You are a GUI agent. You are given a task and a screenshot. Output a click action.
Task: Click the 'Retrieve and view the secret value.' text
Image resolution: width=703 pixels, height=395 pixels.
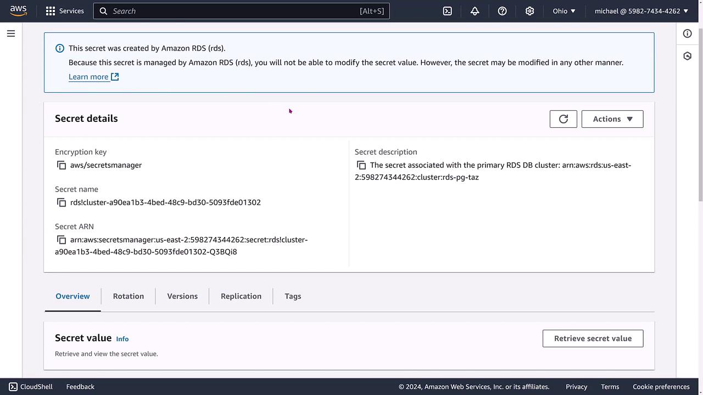107,354
